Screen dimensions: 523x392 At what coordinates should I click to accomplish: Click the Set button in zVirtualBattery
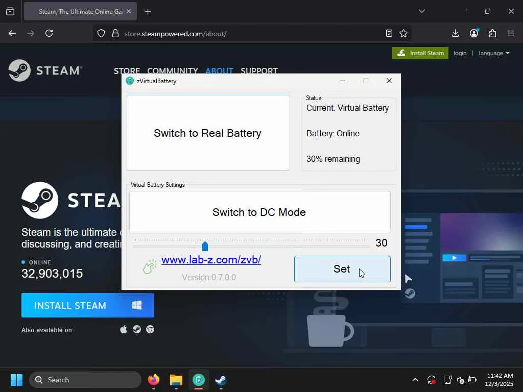[342, 269]
